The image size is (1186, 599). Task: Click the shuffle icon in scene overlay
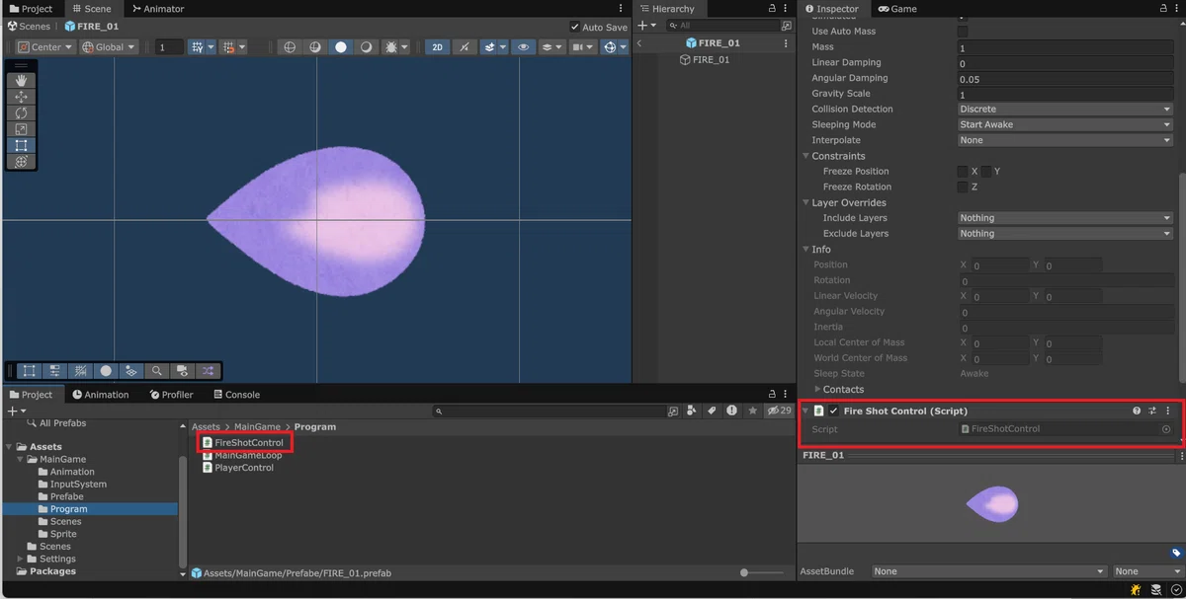coord(208,371)
